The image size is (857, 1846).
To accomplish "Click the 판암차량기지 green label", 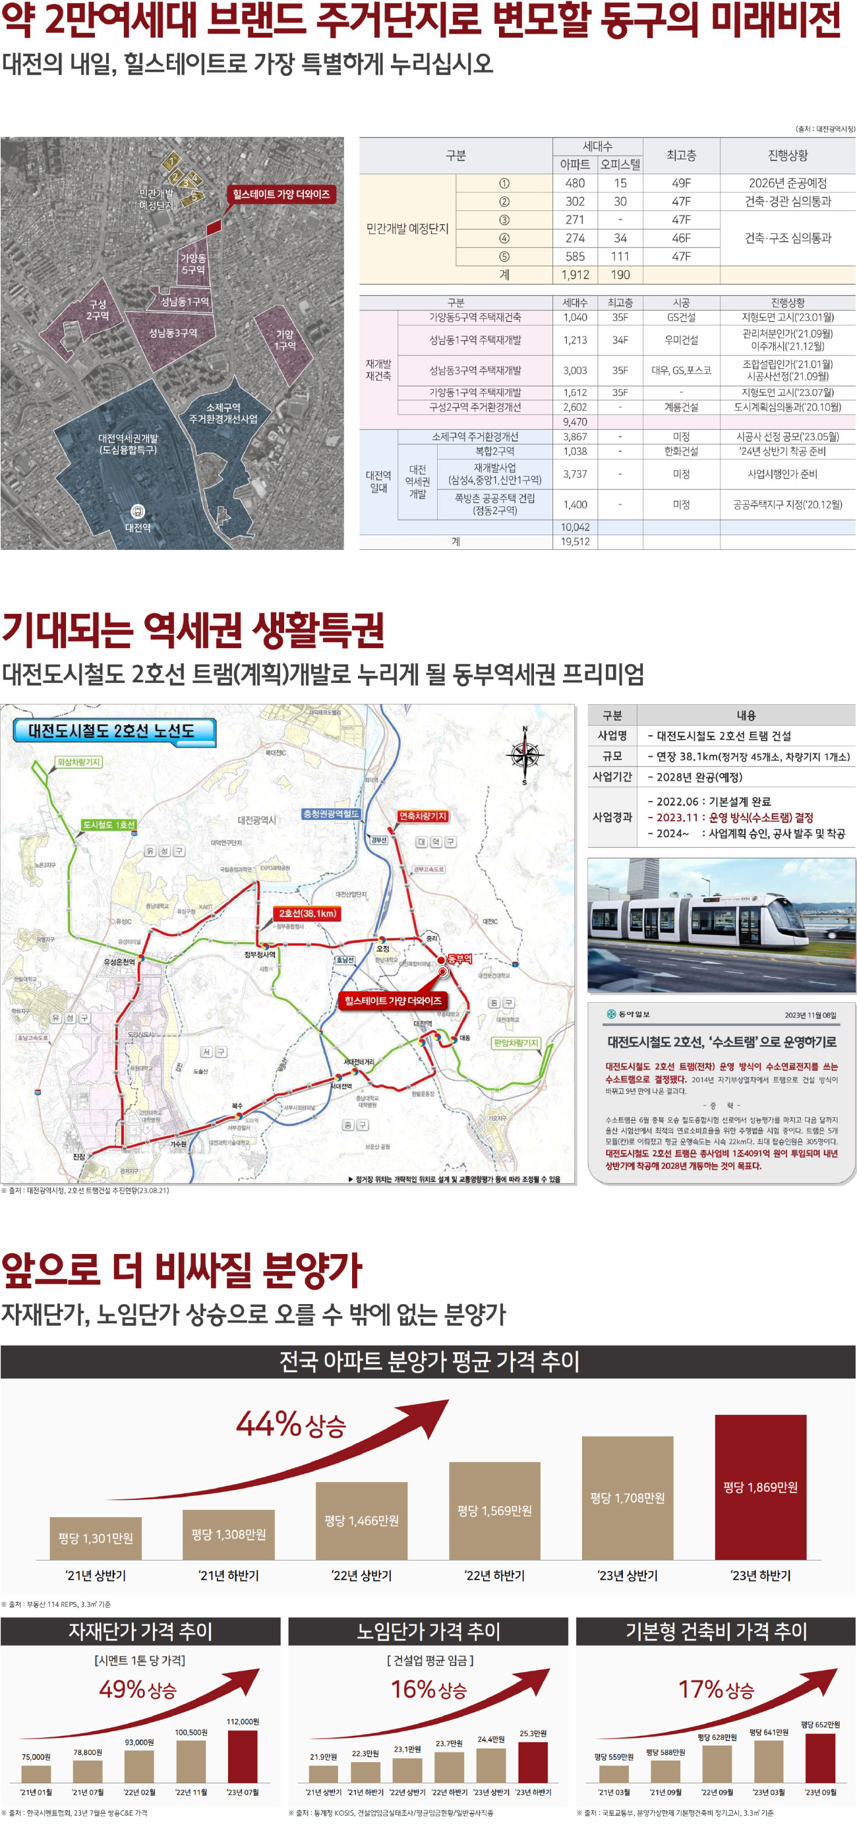I will (516, 1043).
